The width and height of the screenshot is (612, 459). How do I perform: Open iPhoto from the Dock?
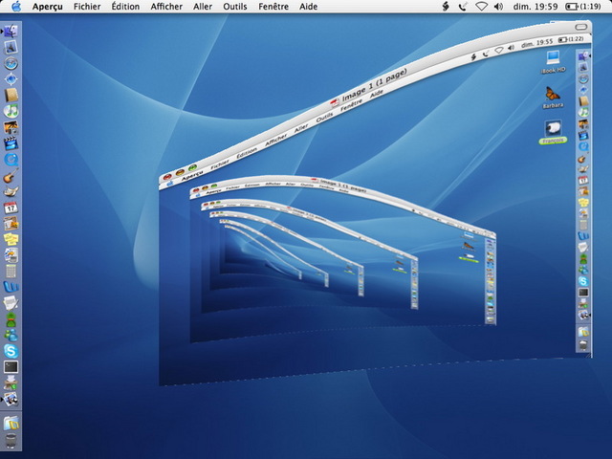tap(11, 127)
